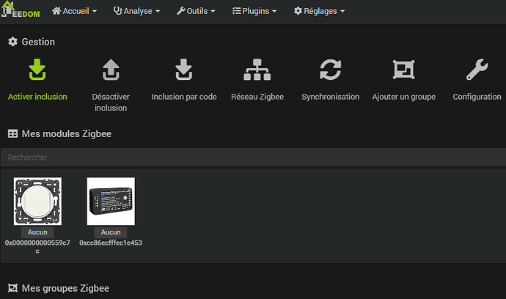Screen dimensions: 506x299
Task: Expand the Analyse dropdown caret
Action: 158,11
